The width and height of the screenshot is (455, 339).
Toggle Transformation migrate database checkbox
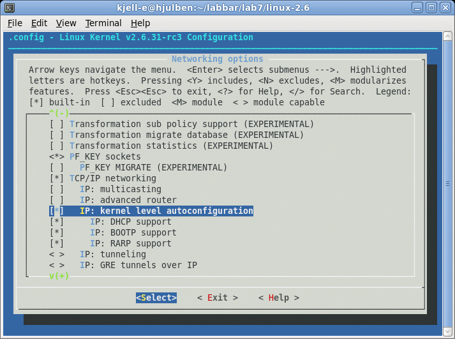pyautogui.click(x=57, y=135)
